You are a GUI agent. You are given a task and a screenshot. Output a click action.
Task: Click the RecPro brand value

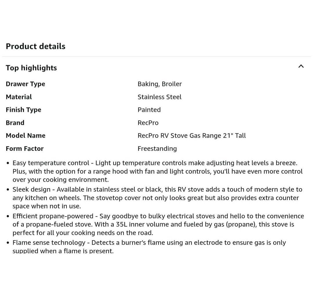[148, 123]
